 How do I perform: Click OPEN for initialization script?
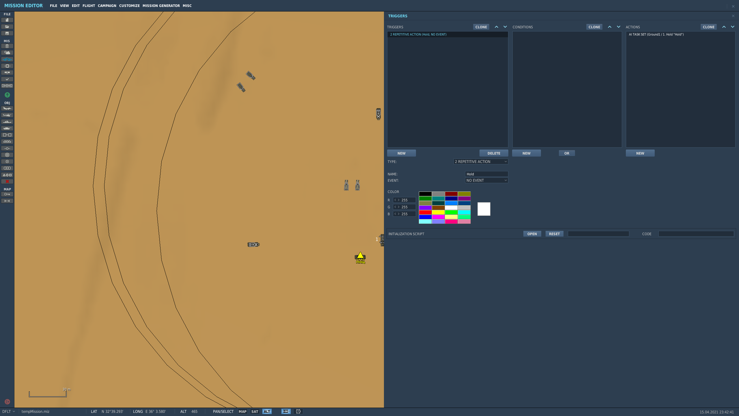532,234
